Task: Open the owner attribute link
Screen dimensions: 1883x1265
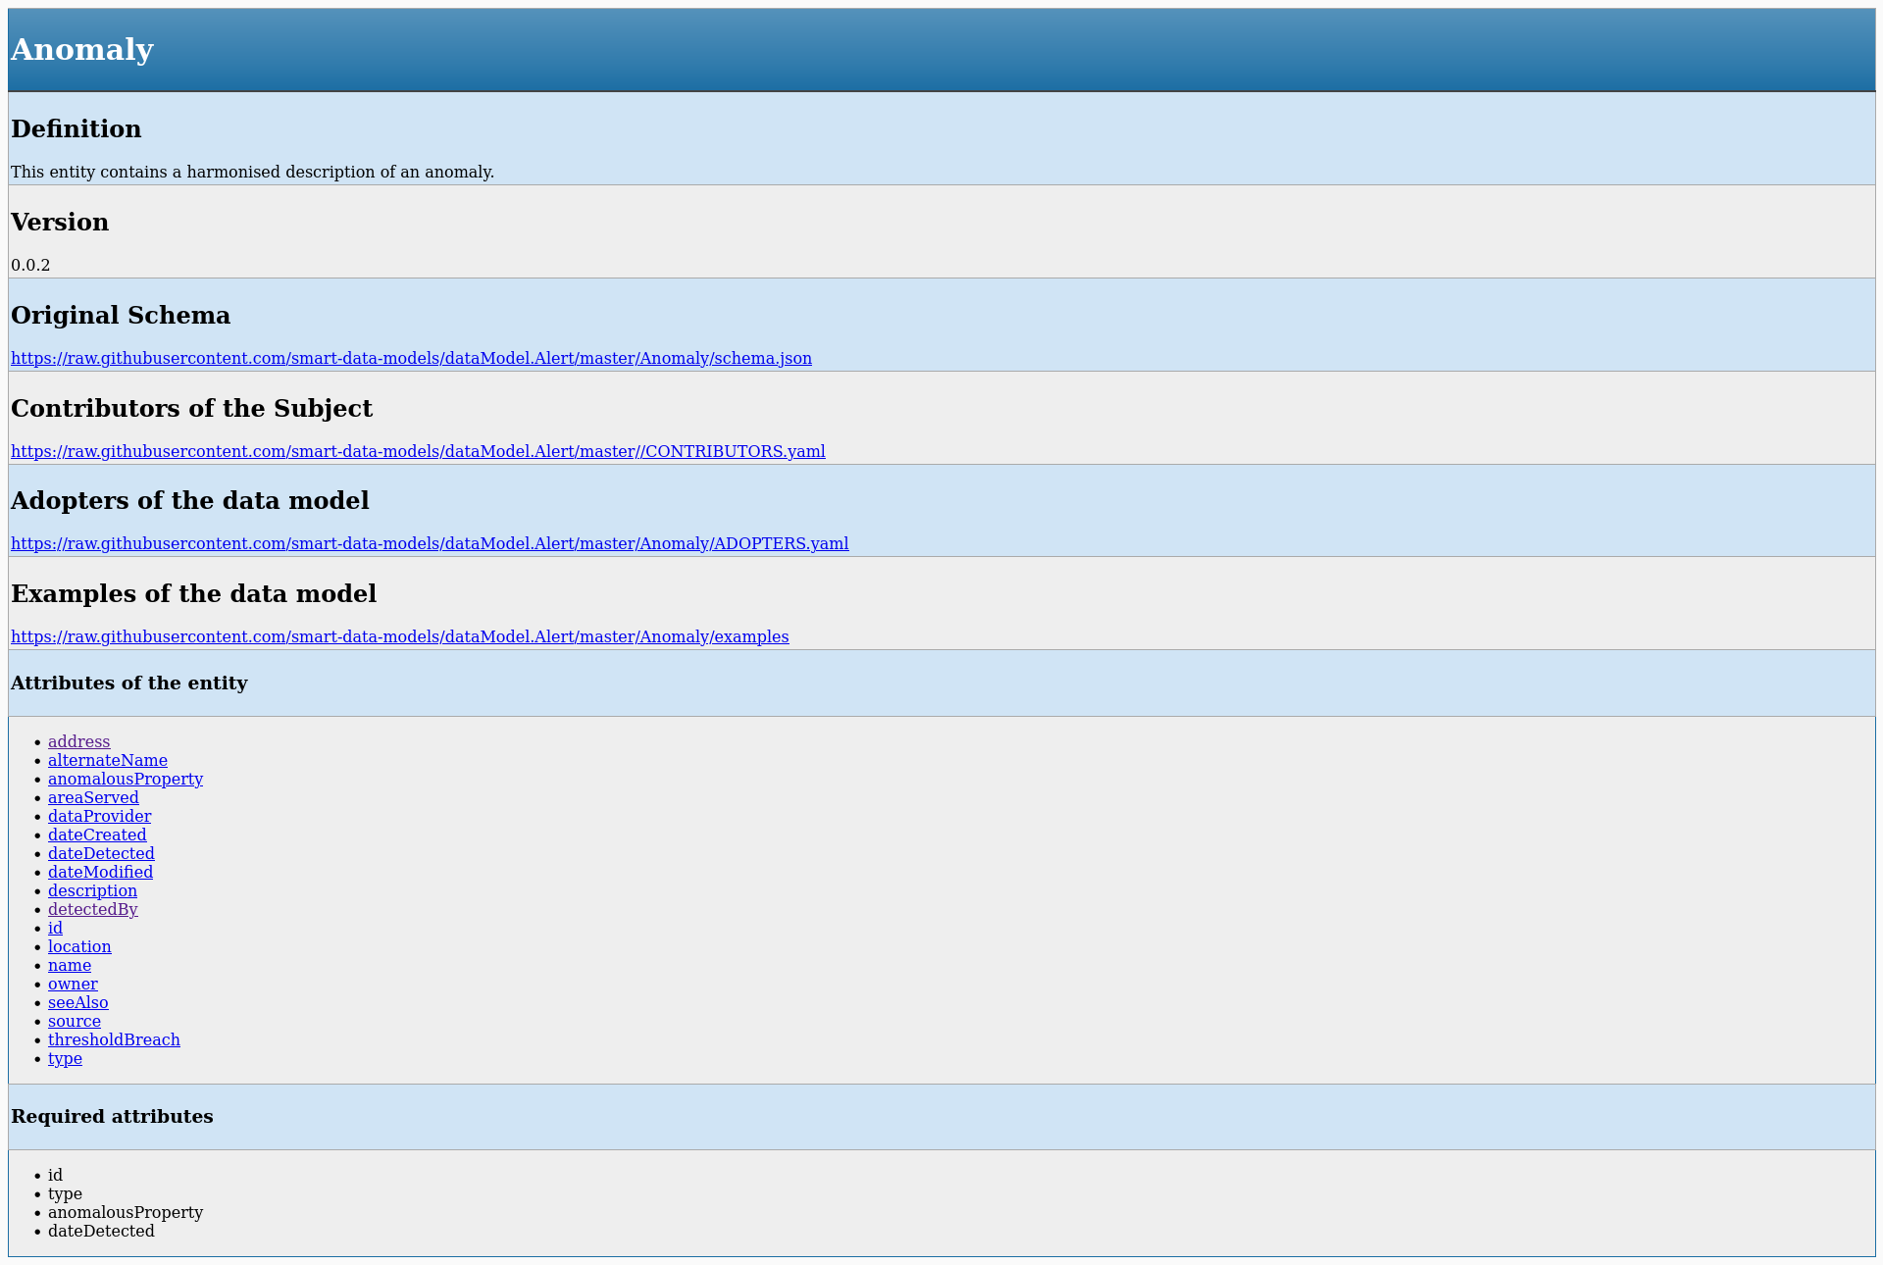Action: coord(73,984)
